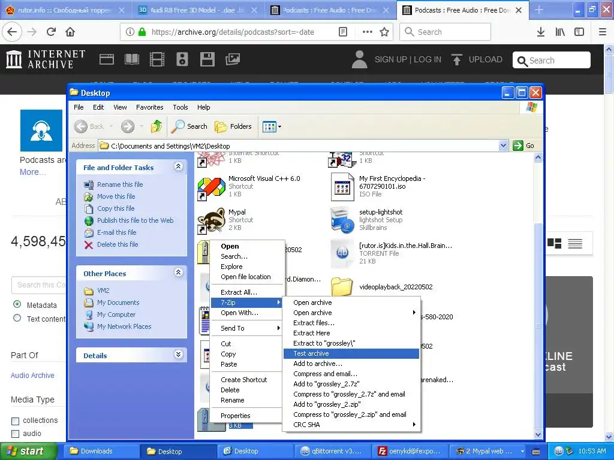This screenshot has height=460, width=614.
Task: Select the rutor.is Kids in the Hall torrent file
Action: [x=342, y=253]
